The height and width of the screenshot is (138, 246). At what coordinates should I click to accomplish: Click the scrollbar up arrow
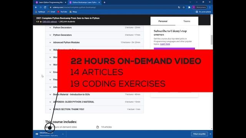click(212, 16)
